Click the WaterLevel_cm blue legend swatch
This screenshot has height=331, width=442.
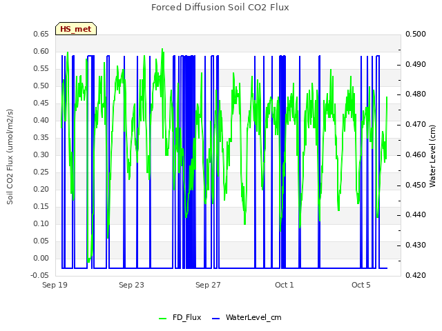click(215, 319)
